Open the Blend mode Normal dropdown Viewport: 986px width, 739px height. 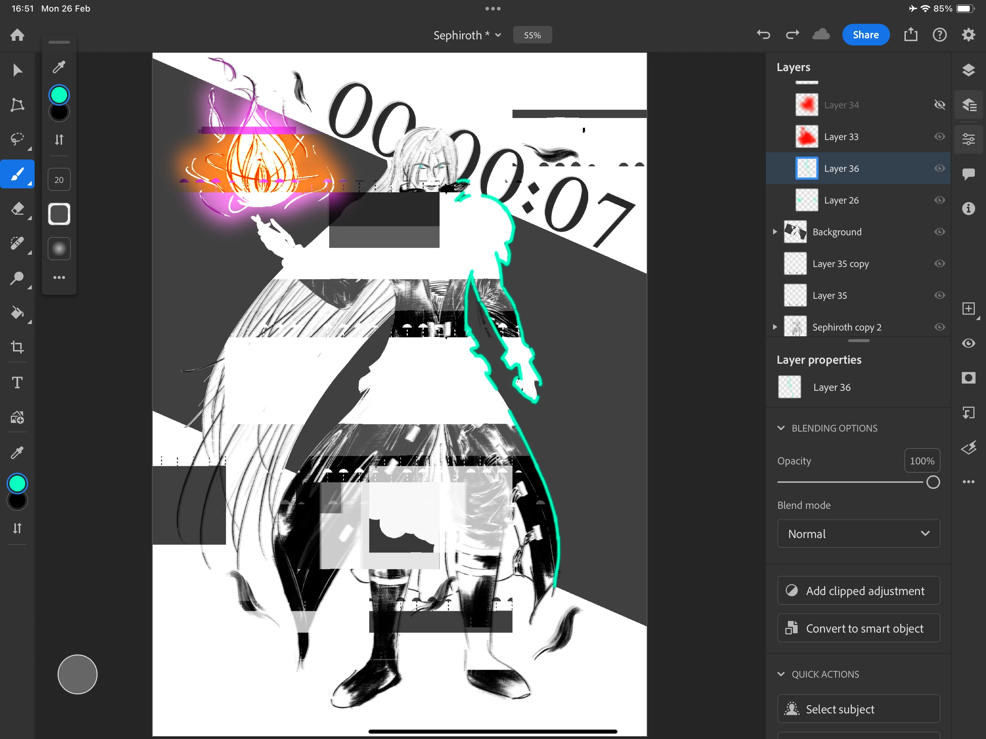point(858,534)
